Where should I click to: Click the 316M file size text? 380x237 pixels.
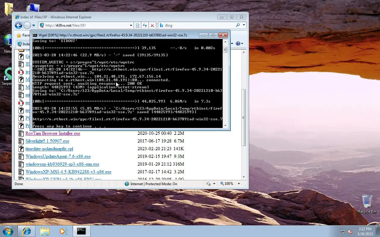(179, 164)
